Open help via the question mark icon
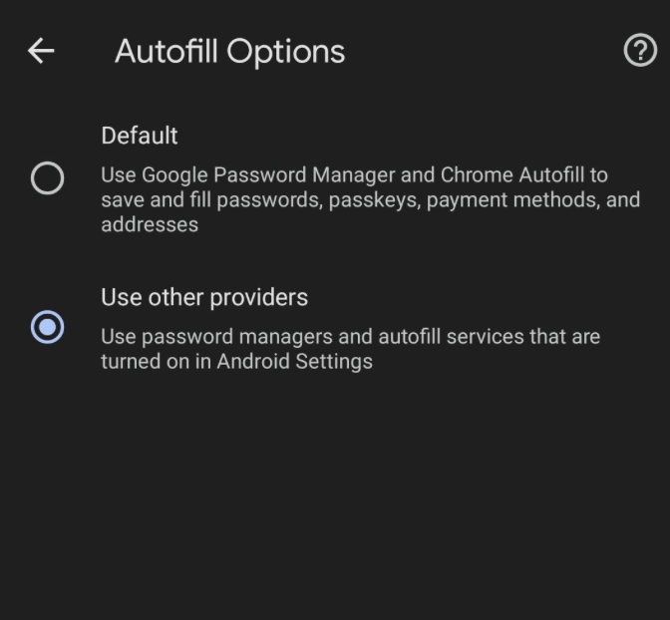Image resolution: width=670 pixels, height=620 pixels. 640,50
